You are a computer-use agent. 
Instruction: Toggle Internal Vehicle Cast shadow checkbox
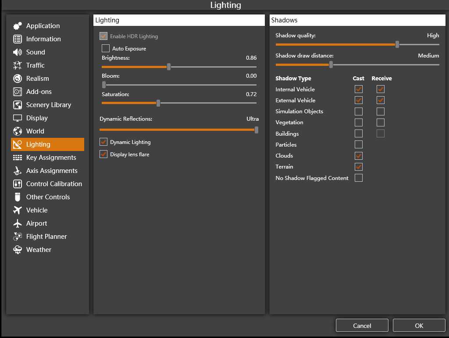click(x=359, y=89)
